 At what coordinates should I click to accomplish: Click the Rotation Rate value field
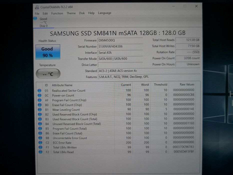coord(188,52)
